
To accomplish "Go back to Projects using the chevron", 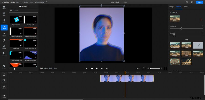I will coord(2,2).
